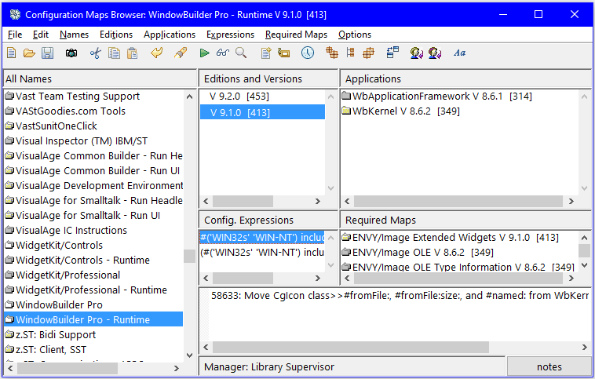This screenshot has height=379, width=595.
Task: Click the notes button
Action: tap(549, 366)
